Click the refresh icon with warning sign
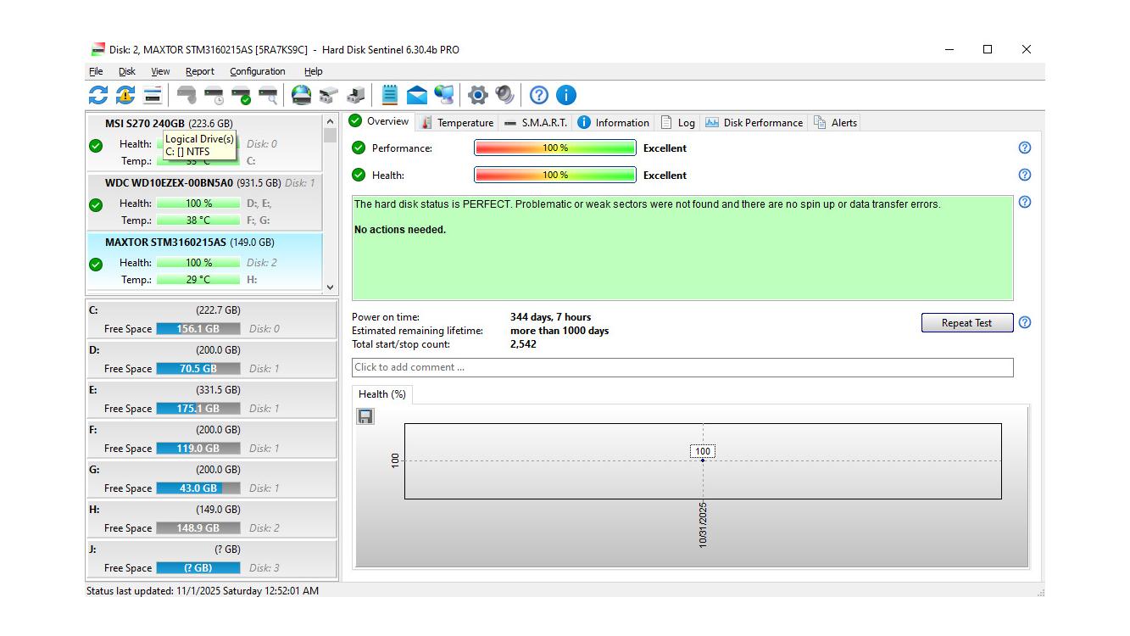Image resolution: width=1130 pixels, height=636 pixels. pos(125,95)
